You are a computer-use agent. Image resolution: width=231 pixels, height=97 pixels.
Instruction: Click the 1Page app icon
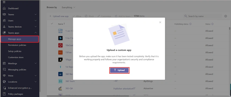(x=60, y=60)
